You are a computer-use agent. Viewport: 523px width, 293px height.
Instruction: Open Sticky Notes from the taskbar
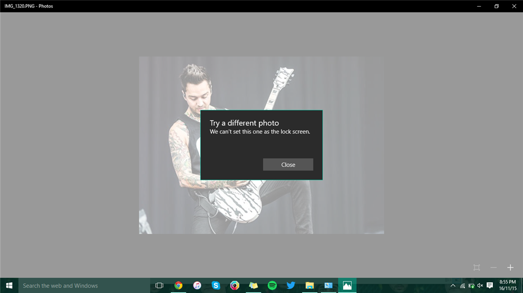pyautogui.click(x=253, y=285)
